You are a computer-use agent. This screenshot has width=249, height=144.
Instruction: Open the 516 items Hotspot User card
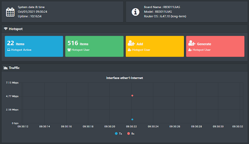point(94,46)
